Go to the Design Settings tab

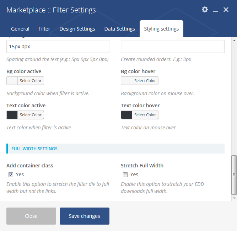[77, 29]
